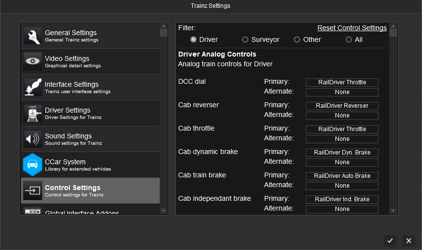Set Cab dynamic brake Alternate binding
This screenshot has height=250, width=422.
(x=342, y=162)
